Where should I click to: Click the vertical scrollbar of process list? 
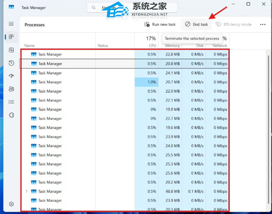pyautogui.click(x=269, y=129)
